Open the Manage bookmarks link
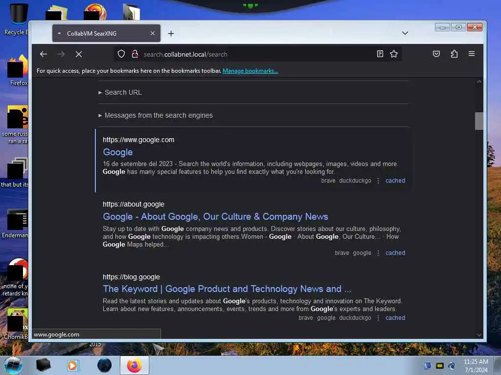Image resolution: width=501 pixels, height=375 pixels. pyautogui.click(x=250, y=71)
